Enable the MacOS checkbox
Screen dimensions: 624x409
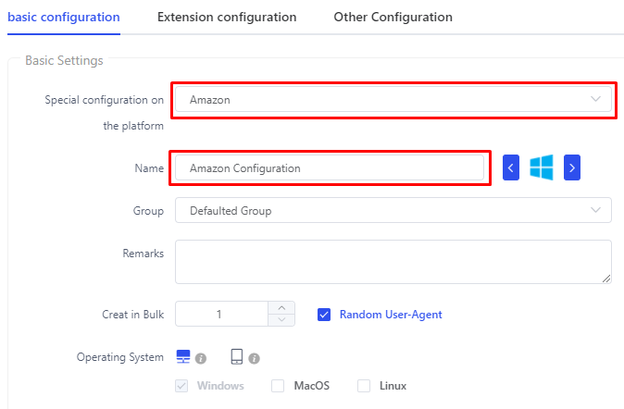278,386
